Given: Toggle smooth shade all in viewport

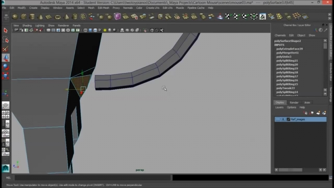Looking at the screenshot, I should tap(90, 30).
